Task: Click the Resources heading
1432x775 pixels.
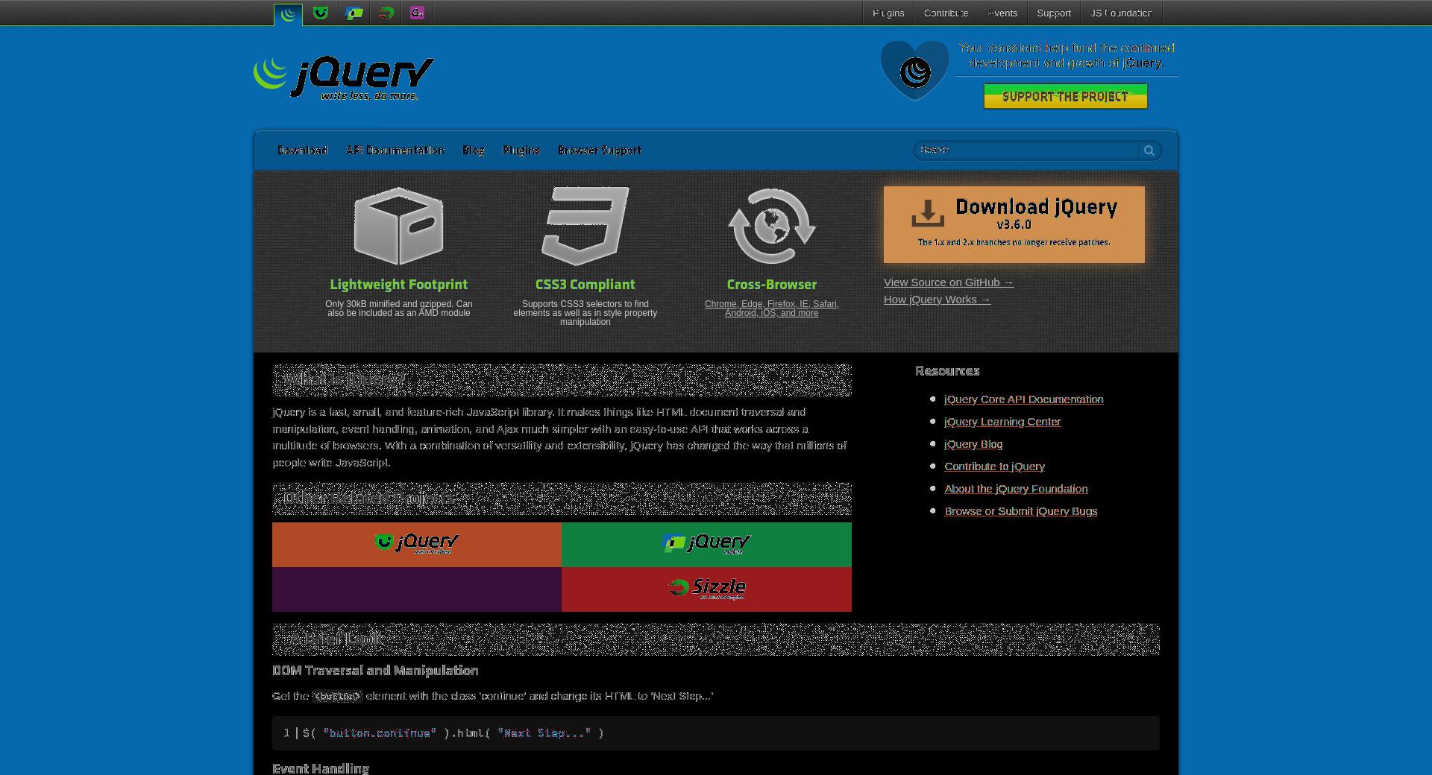Action: click(947, 371)
